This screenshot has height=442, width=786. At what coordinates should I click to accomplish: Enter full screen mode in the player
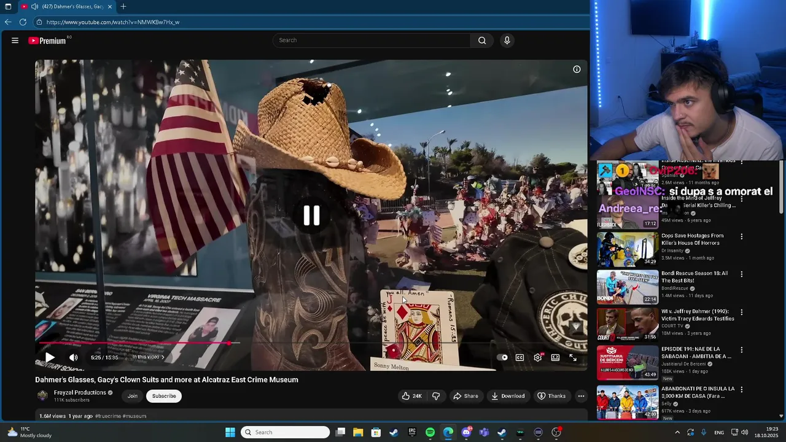(573, 357)
